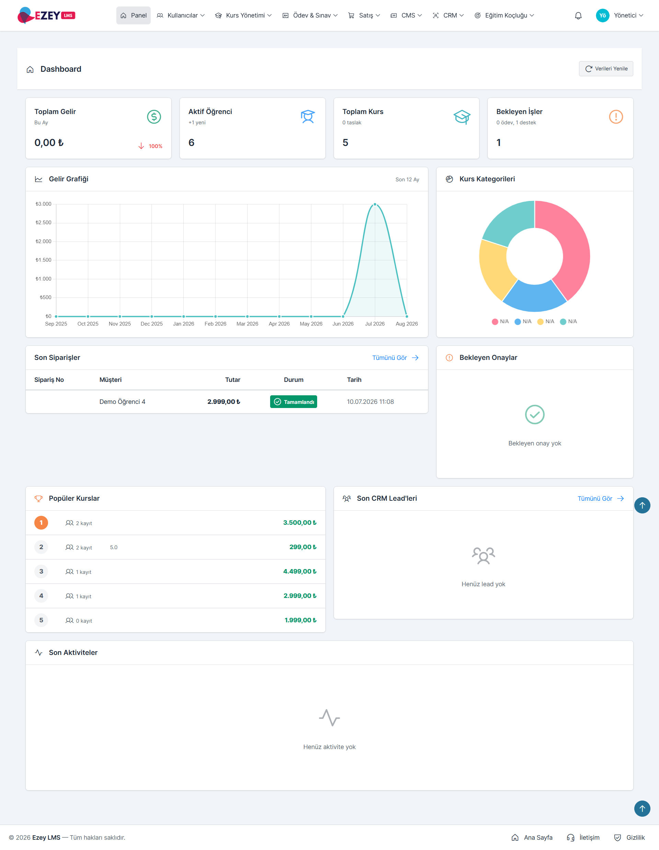
Task: Click the empty leads group icon
Action: 483,555
